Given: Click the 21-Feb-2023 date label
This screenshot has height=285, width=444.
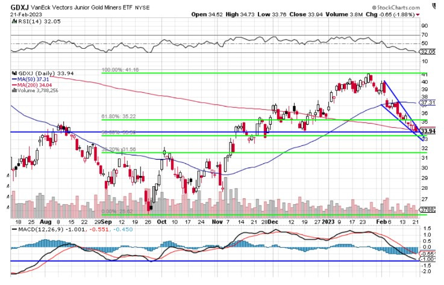Looking at the screenshot, I should click(x=23, y=13).
